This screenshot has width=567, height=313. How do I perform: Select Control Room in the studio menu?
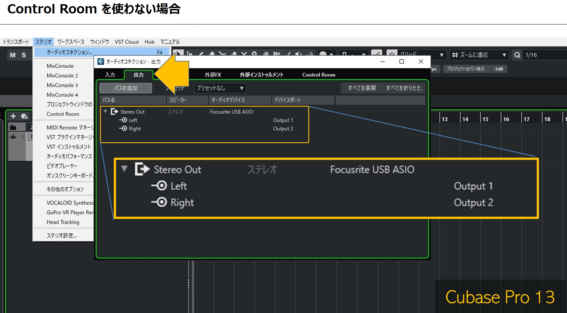pyautogui.click(x=63, y=114)
